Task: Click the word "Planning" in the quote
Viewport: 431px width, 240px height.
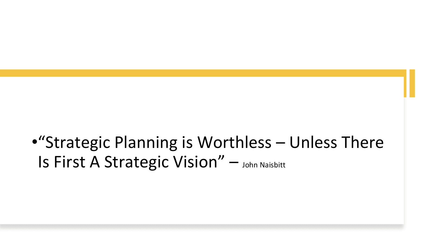Action: (x=146, y=143)
